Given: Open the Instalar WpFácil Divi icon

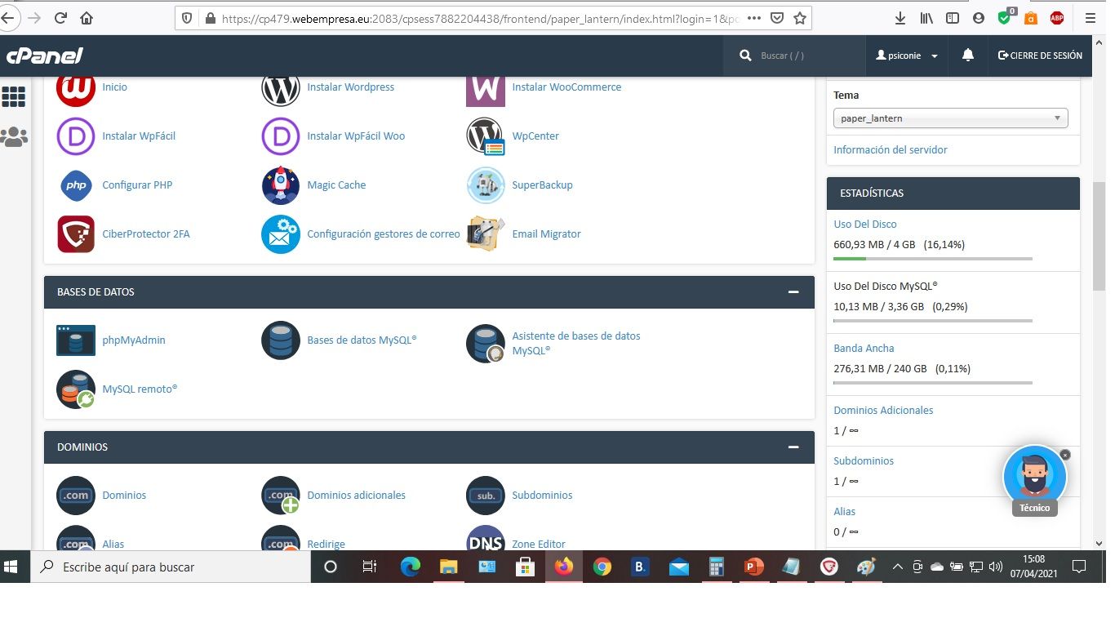Looking at the screenshot, I should (76, 136).
